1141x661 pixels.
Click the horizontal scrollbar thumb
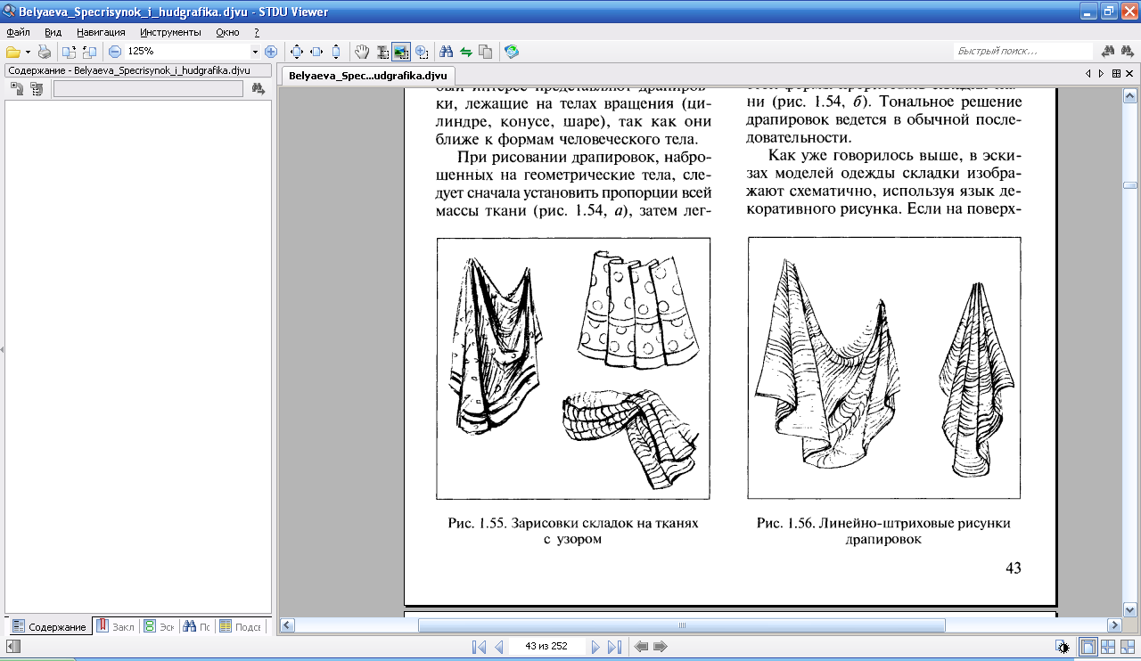pos(681,625)
